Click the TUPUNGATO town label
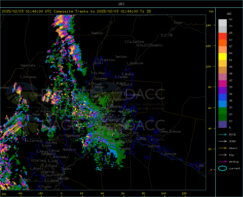The image size is (243, 197). tap(48, 154)
